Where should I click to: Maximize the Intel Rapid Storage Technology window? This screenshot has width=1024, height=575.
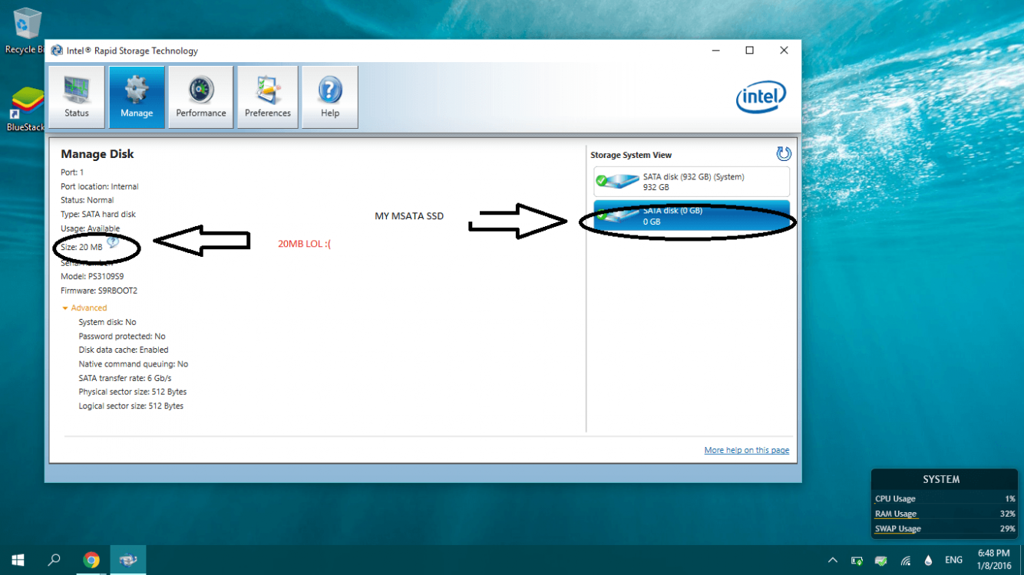coord(750,51)
